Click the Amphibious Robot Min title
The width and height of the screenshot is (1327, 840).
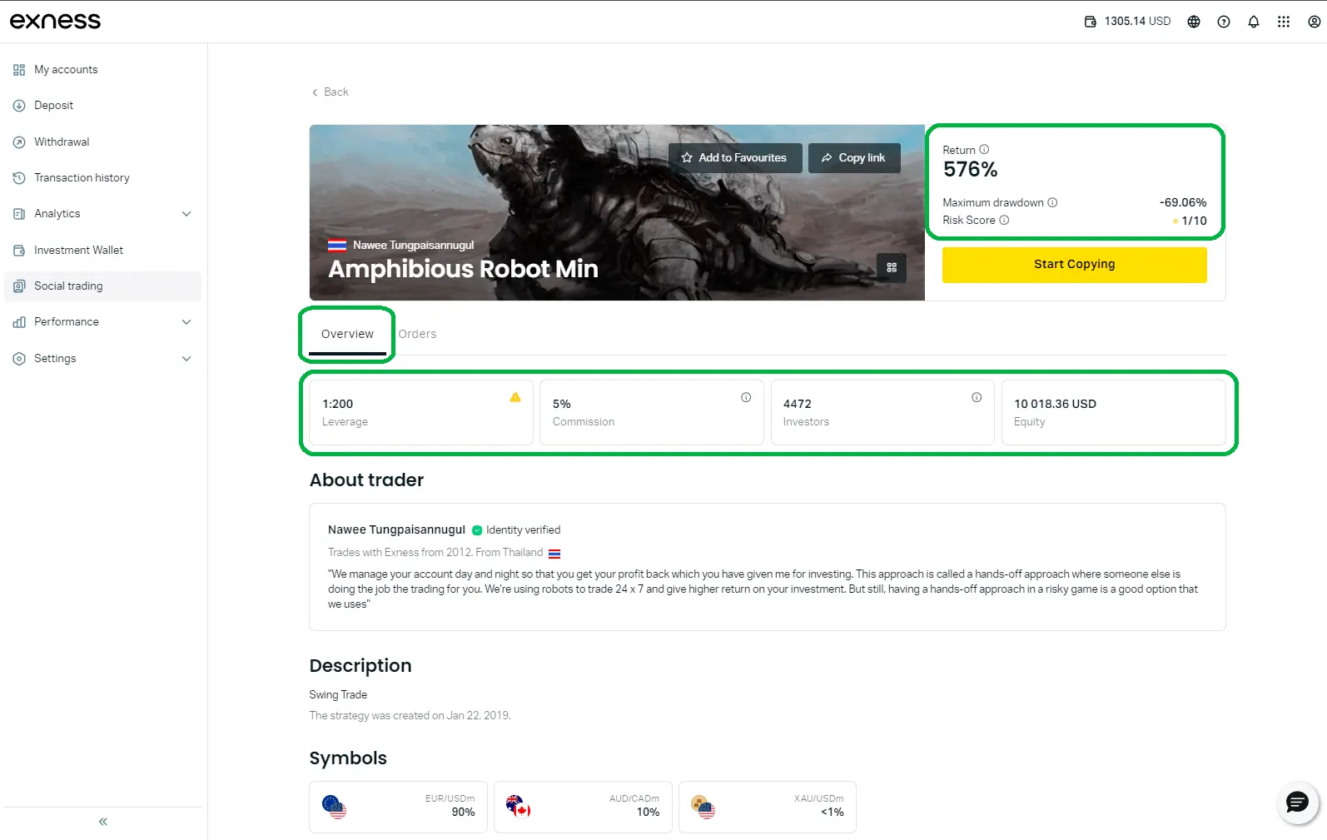tap(463, 269)
